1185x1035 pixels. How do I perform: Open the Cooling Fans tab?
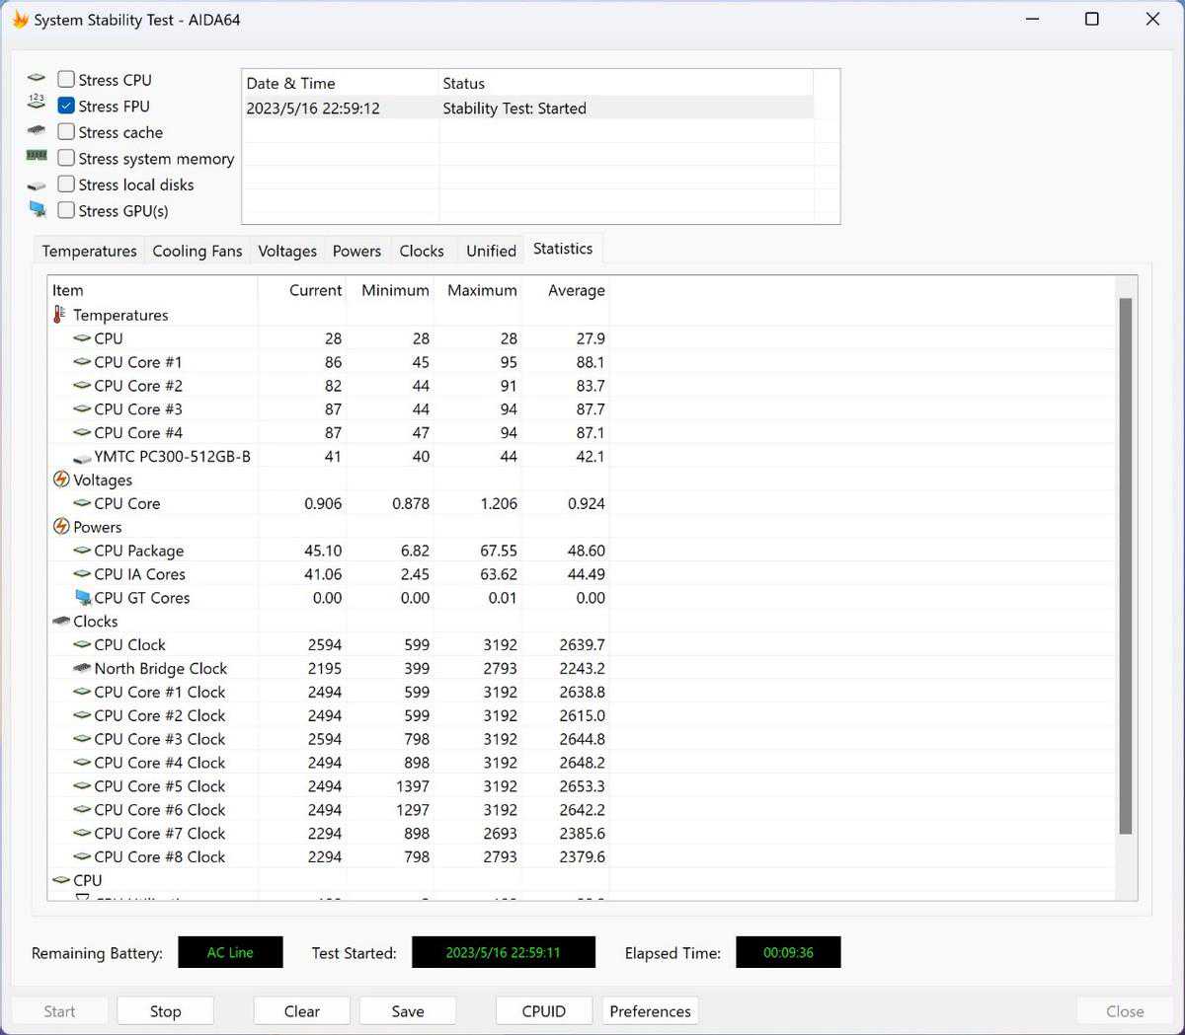[x=197, y=251]
